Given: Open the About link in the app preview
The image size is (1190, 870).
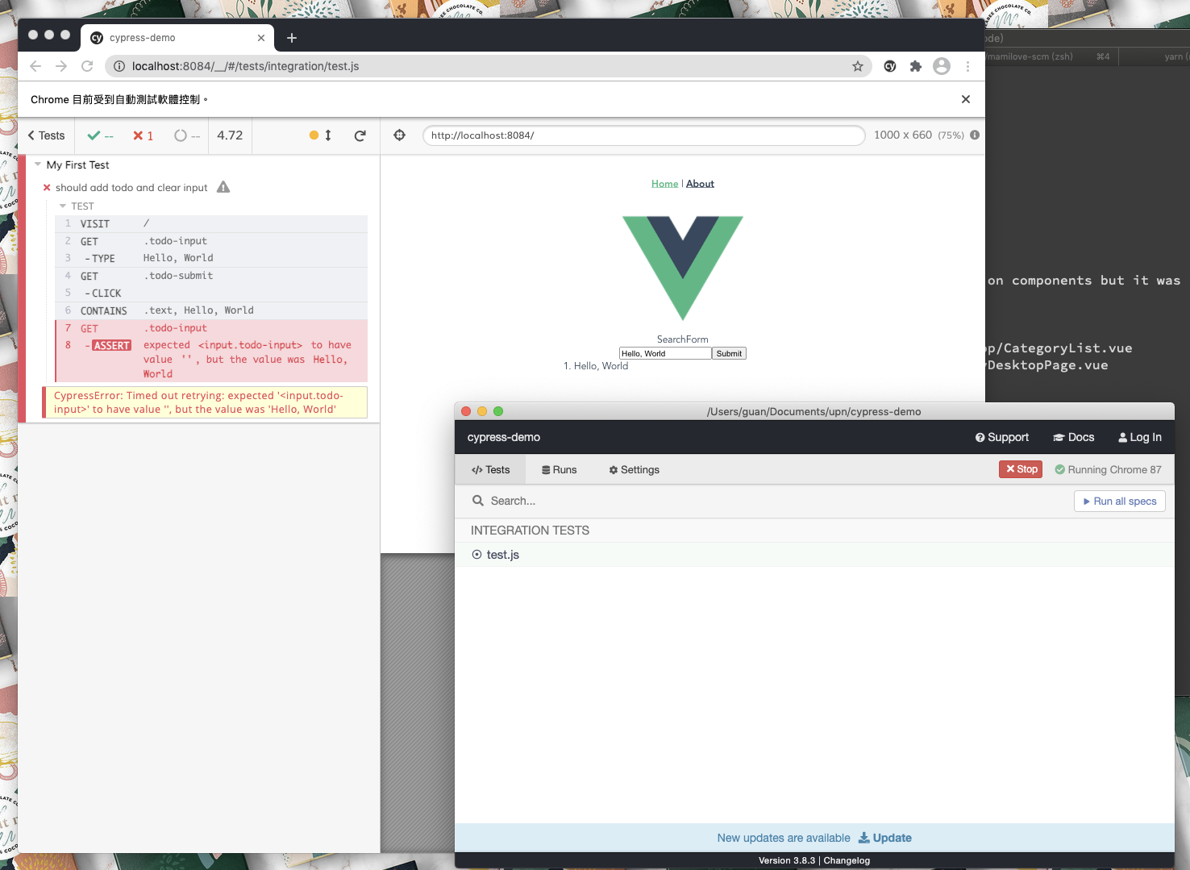Looking at the screenshot, I should point(700,184).
